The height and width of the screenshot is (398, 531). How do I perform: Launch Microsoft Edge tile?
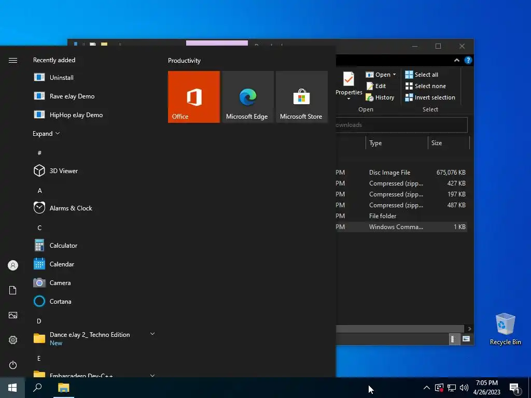point(247,97)
